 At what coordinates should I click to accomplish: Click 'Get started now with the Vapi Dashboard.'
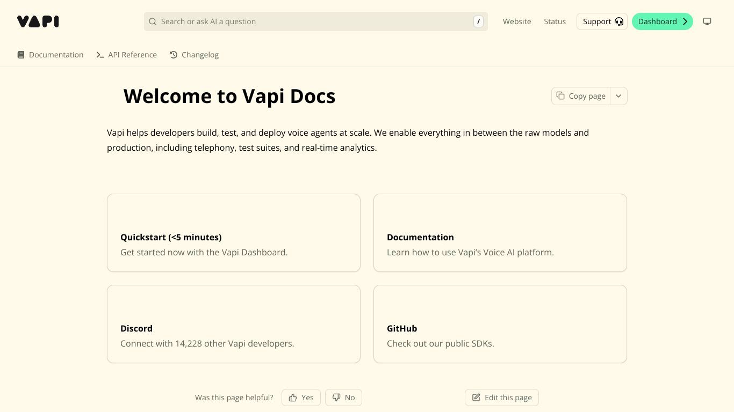(x=204, y=252)
